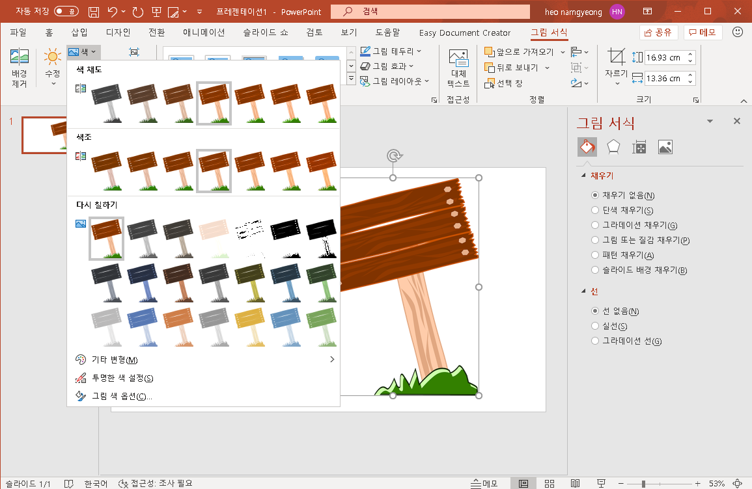Click accessibility check (접근성: 조사 필요) status
Image resolution: width=752 pixels, height=489 pixels.
156,483
